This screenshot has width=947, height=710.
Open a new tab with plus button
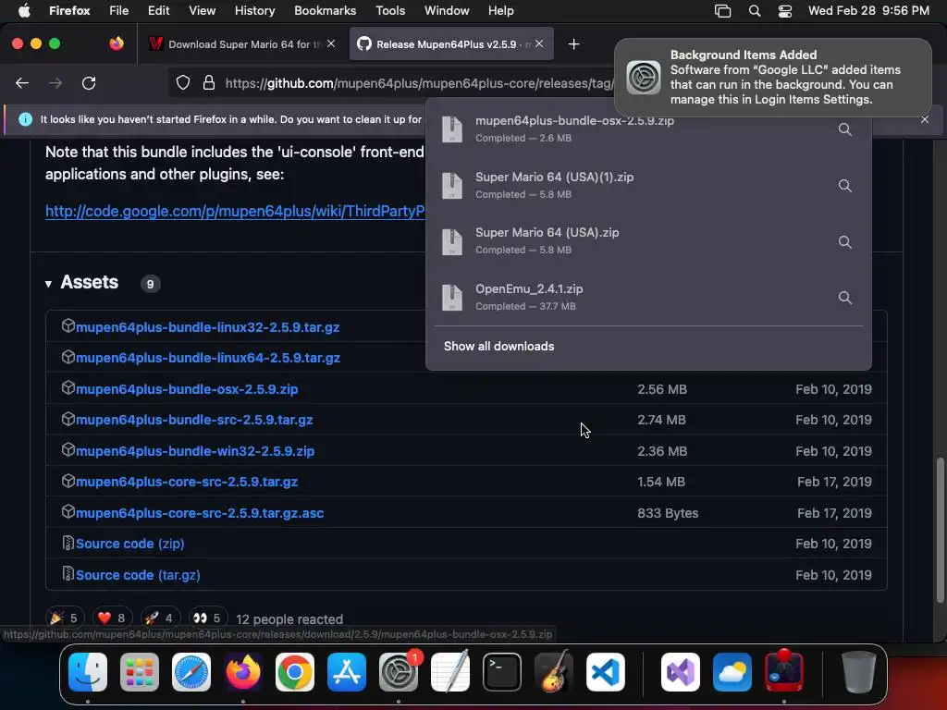coord(573,44)
